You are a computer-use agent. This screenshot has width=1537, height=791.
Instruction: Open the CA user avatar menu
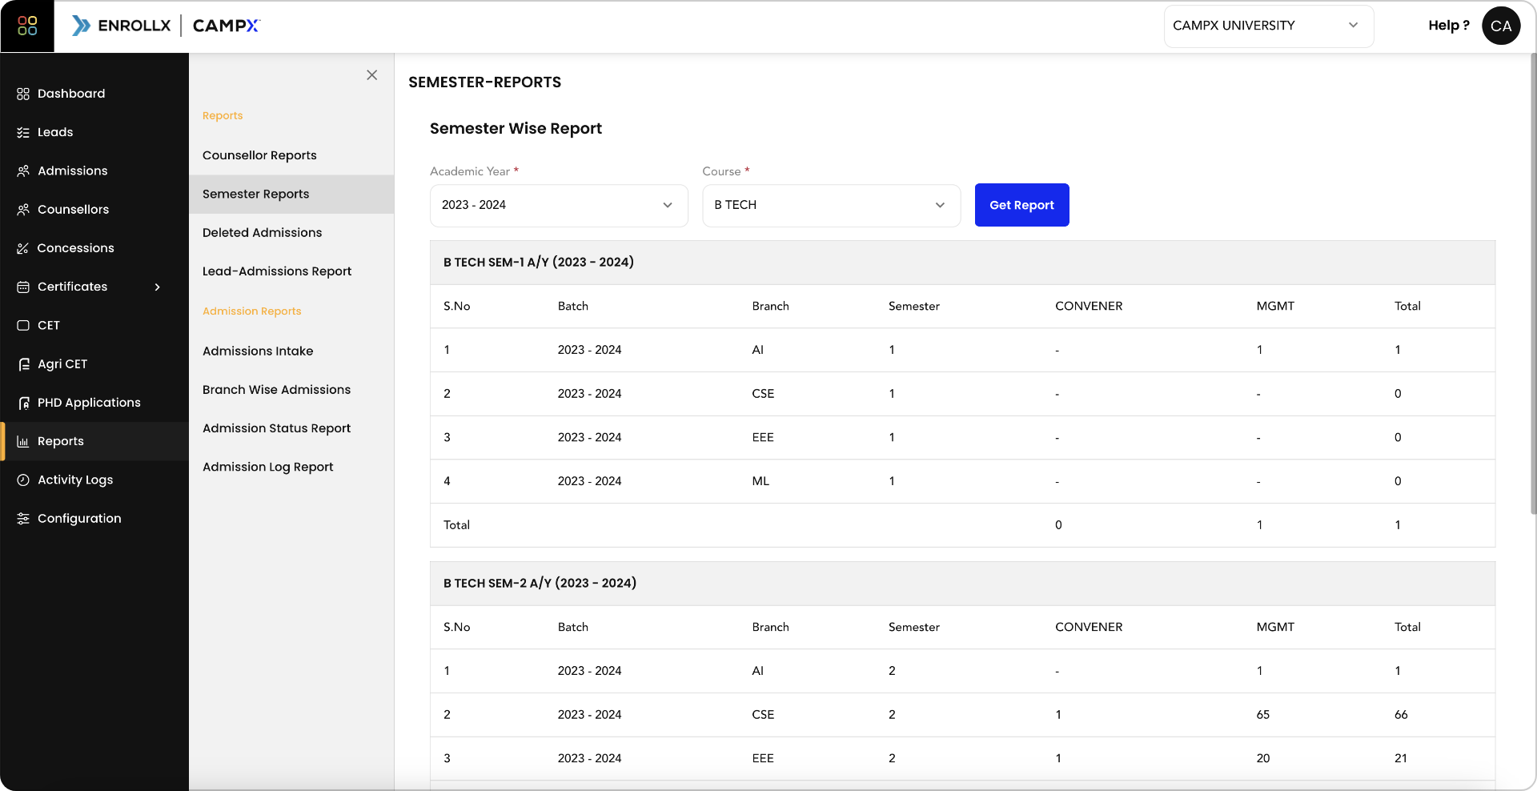1501,26
